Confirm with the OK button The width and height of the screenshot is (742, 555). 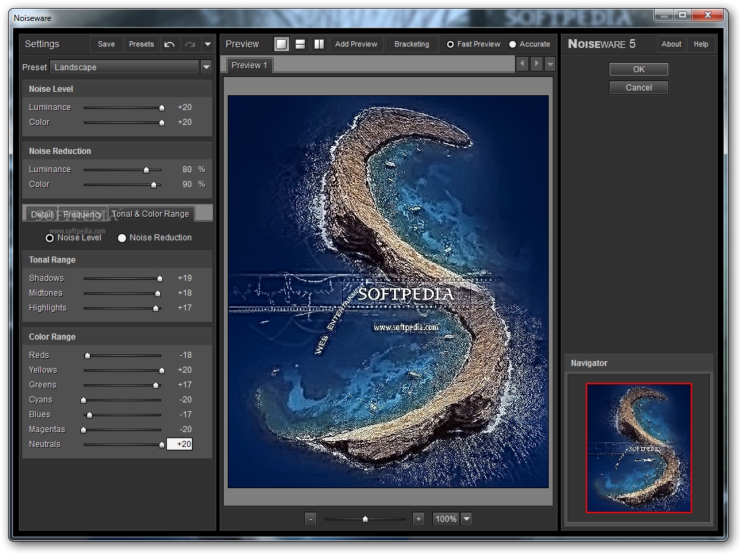coord(639,69)
